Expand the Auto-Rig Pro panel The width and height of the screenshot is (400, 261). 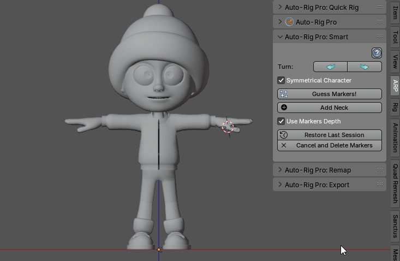point(280,22)
